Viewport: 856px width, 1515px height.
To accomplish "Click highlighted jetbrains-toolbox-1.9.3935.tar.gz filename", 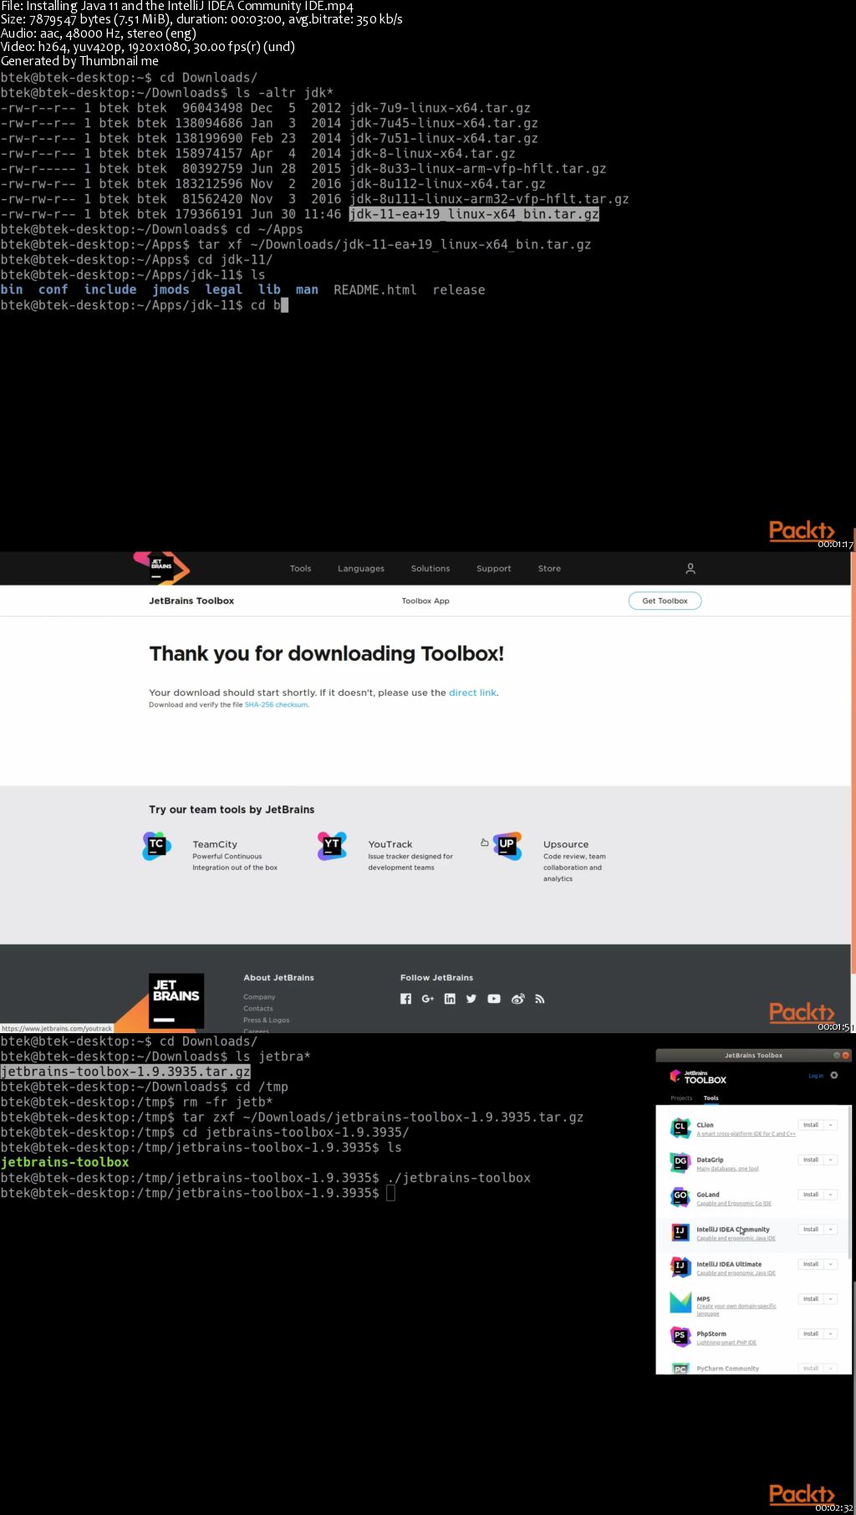I will (x=125, y=1072).
